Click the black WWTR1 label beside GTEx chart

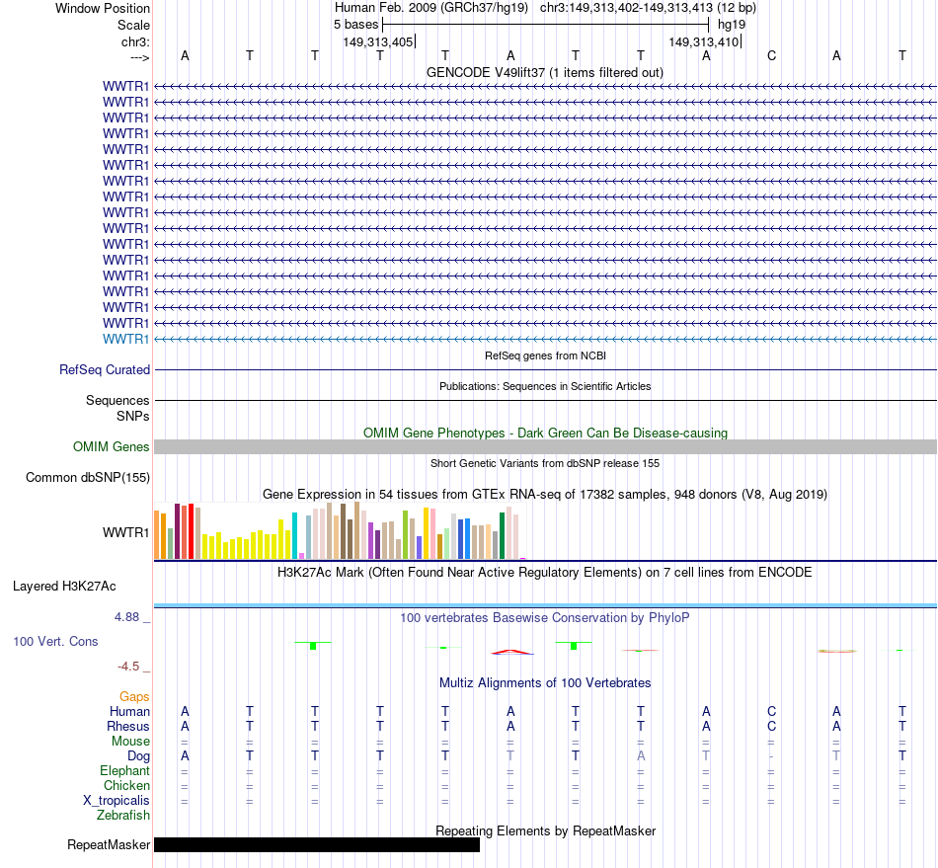coord(125,532)
